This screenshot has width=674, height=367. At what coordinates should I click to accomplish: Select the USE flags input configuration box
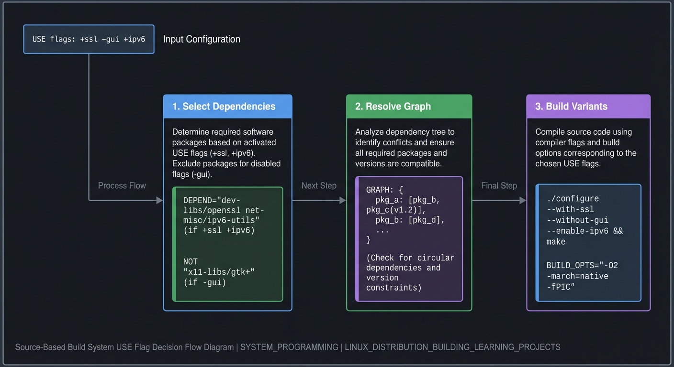point(89,39)
